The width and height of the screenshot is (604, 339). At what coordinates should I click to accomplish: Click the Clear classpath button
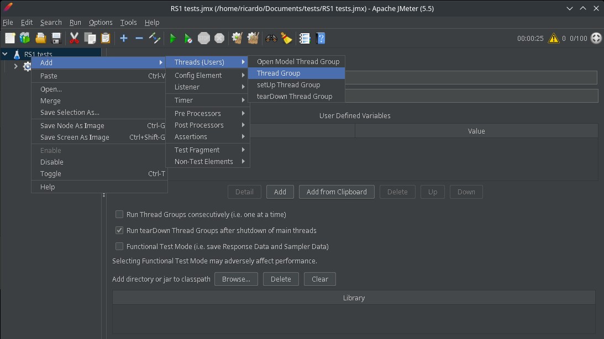[320, 279]
